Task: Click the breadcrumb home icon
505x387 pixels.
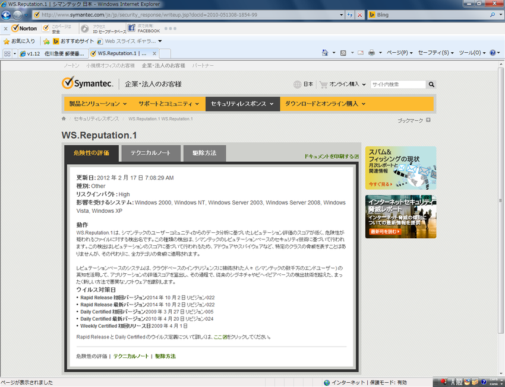Action: (x=64, y=119)
